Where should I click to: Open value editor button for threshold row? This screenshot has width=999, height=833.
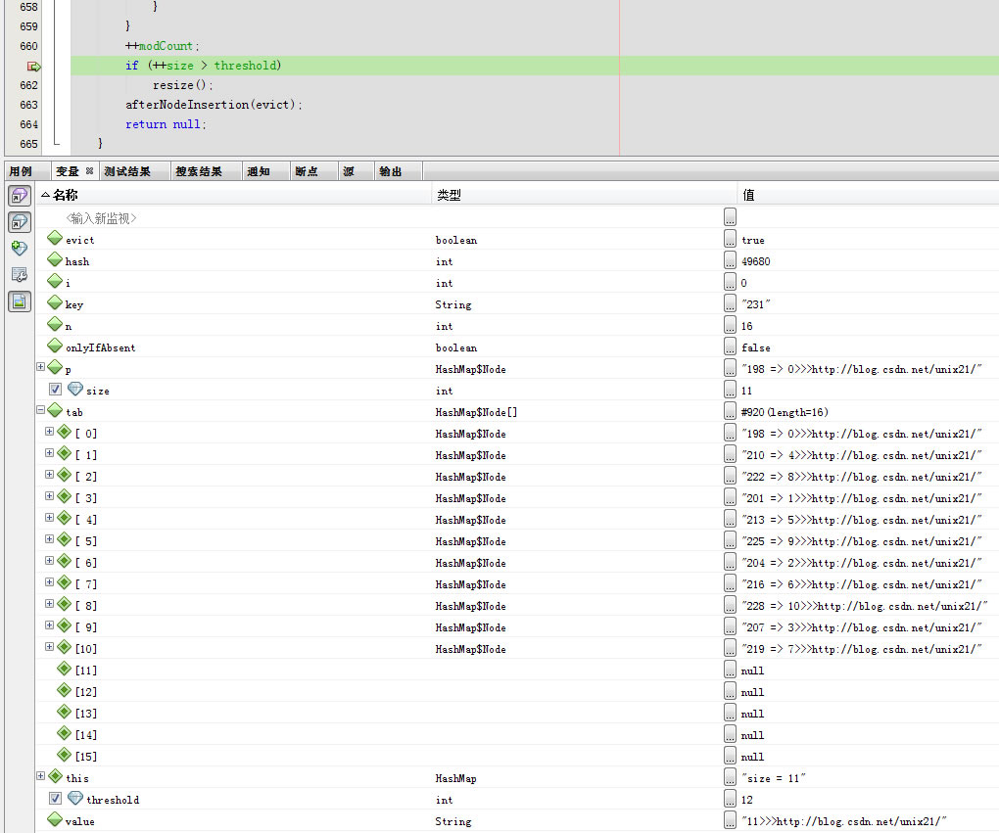[x=730, y=799]
